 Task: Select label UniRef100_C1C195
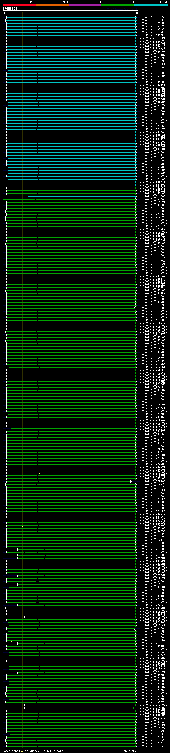coord(152,305)
